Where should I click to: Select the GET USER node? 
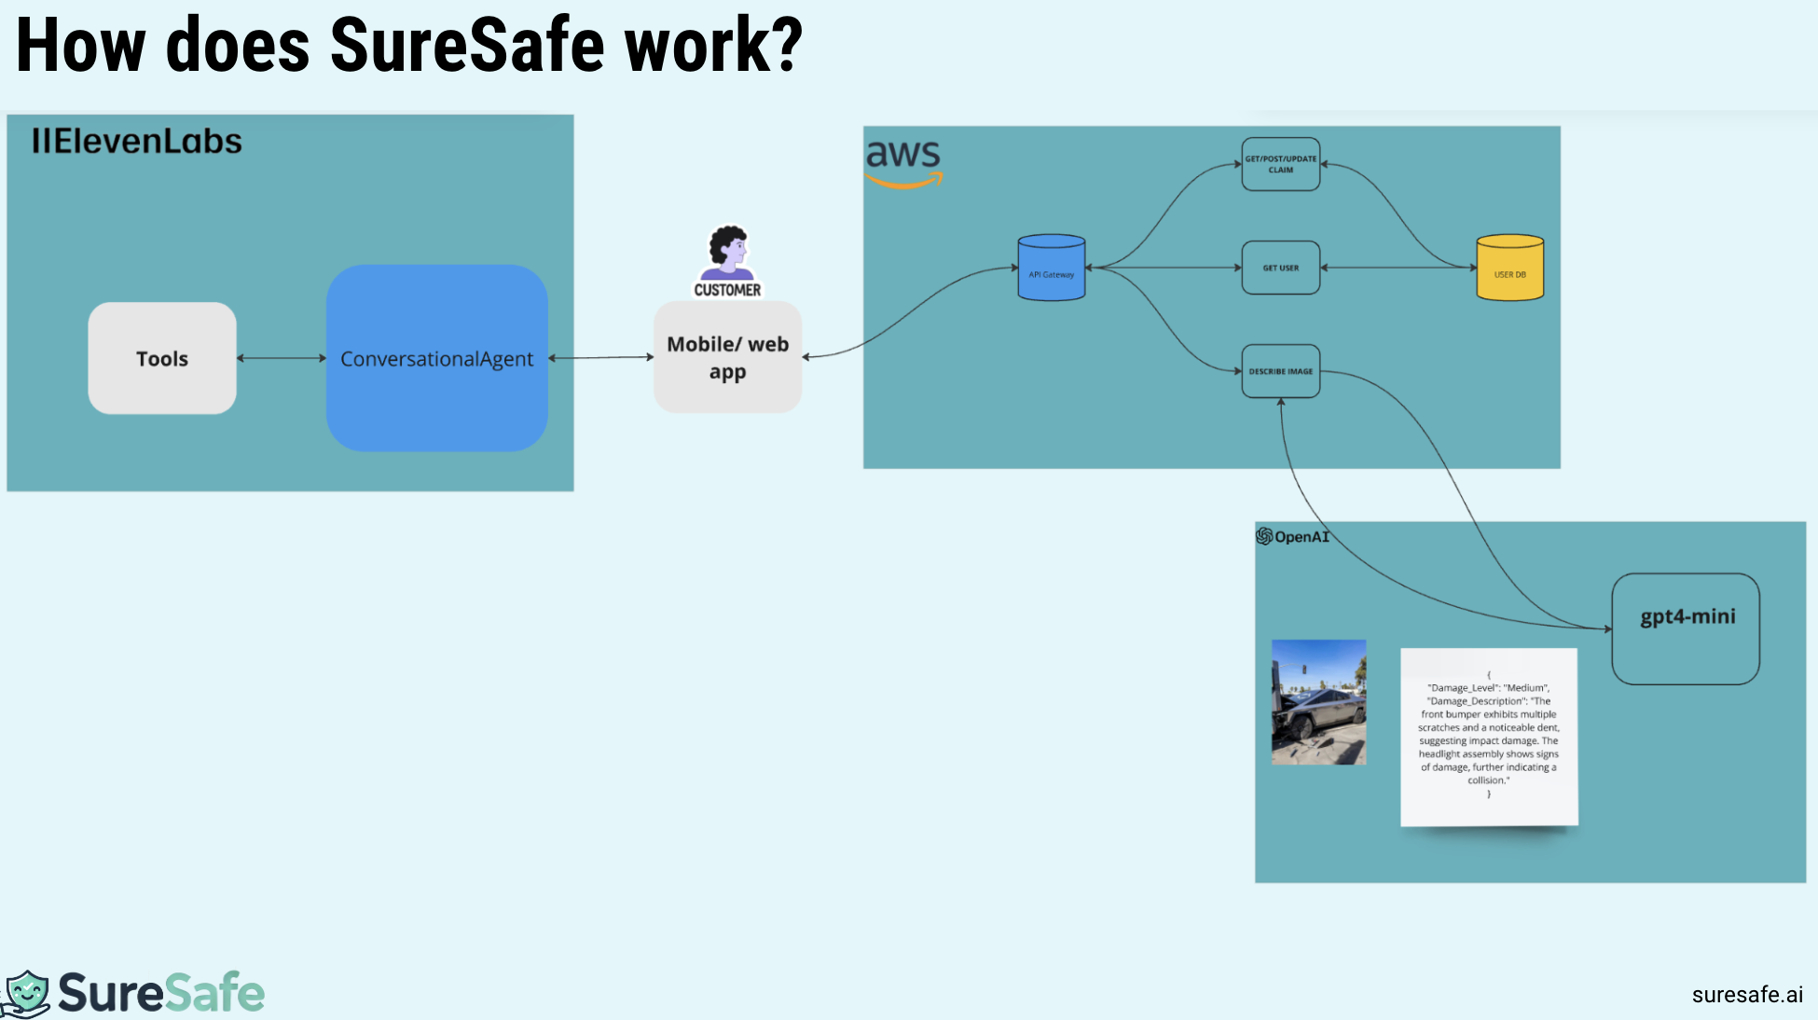click(x=1280, y=268)
